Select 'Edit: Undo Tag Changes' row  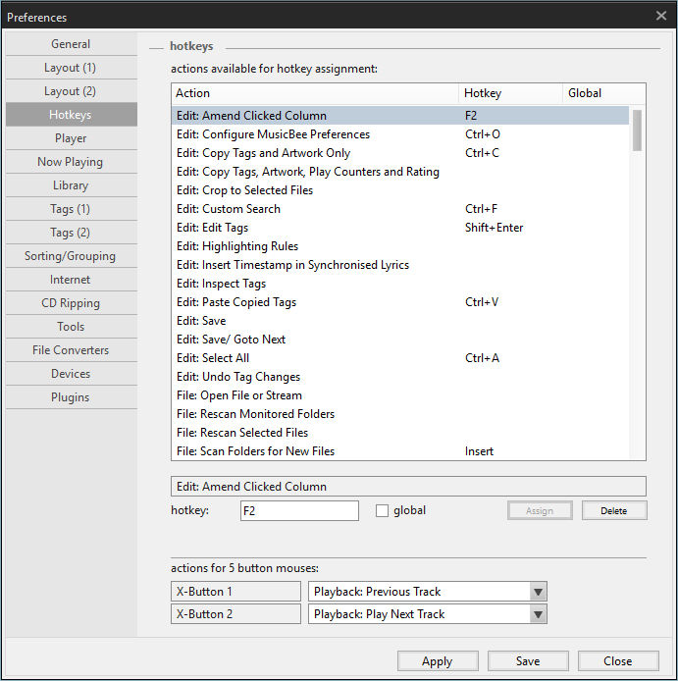tap(400, 377)
